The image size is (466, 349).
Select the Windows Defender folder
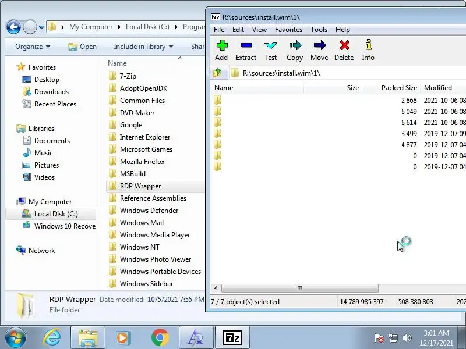tap(149, 211)
